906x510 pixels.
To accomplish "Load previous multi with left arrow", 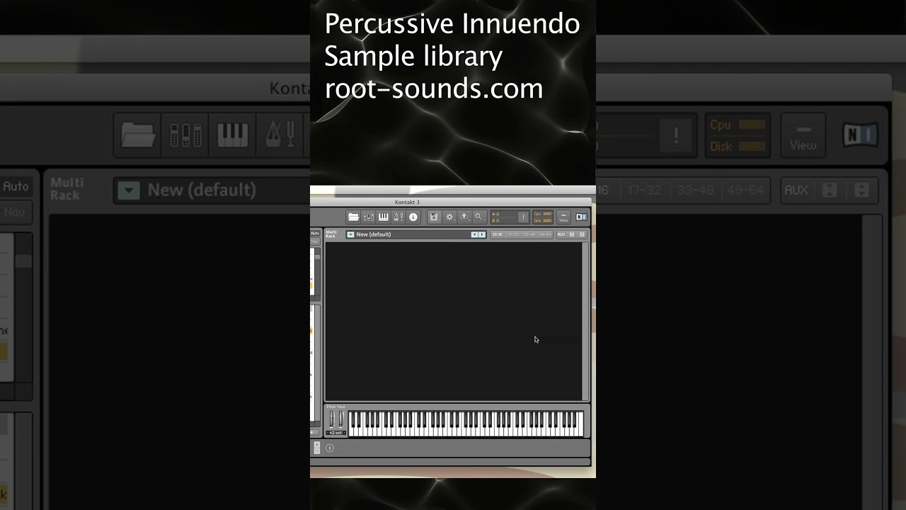I will (x=475, y=234).
